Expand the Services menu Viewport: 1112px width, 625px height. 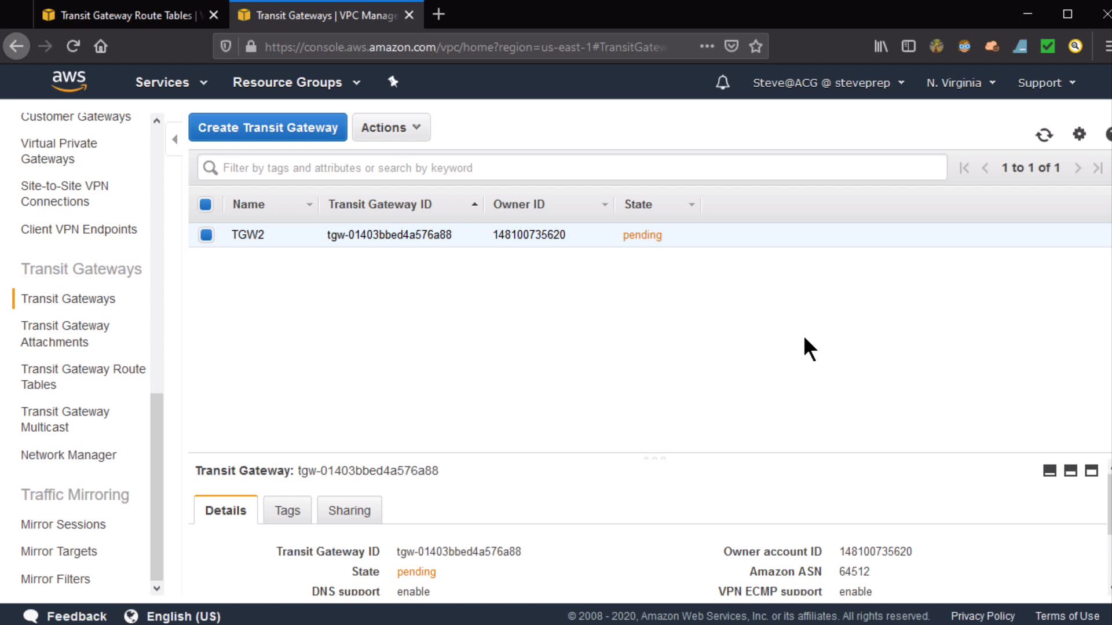pyautogui.click(x=171, y=83)
